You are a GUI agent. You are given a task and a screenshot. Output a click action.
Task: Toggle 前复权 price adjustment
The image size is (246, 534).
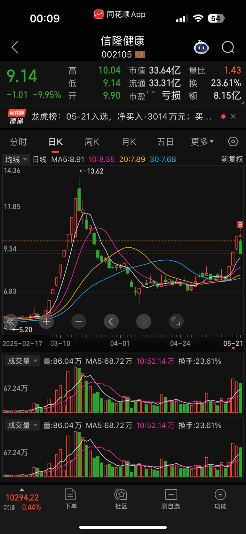tap(232, 159)
